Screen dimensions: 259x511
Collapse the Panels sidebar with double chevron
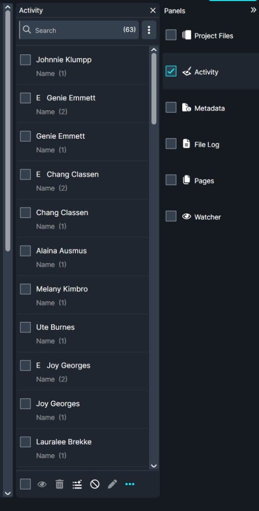[254, 10]
